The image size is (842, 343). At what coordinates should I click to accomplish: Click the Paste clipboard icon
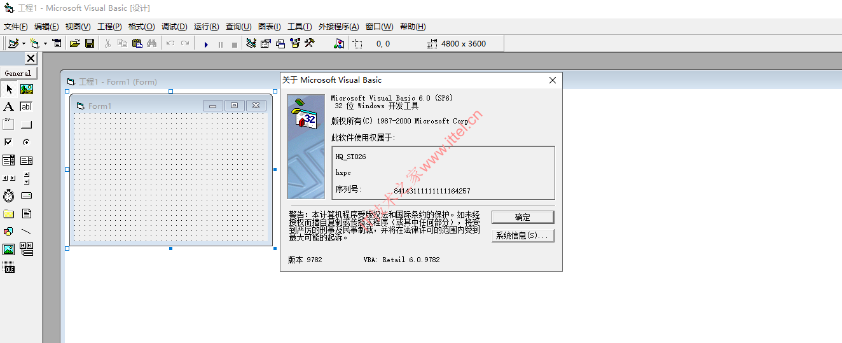pyautogui.click(x=137, y=43)
